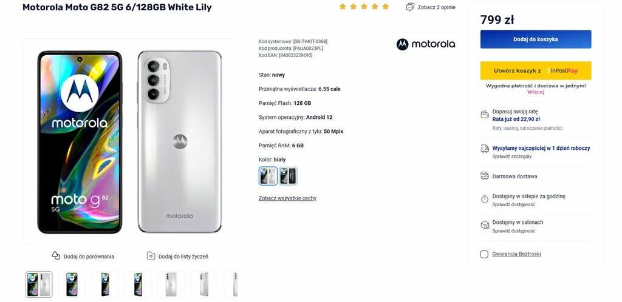Click the speech bubble reviews icon

[410, 7]
